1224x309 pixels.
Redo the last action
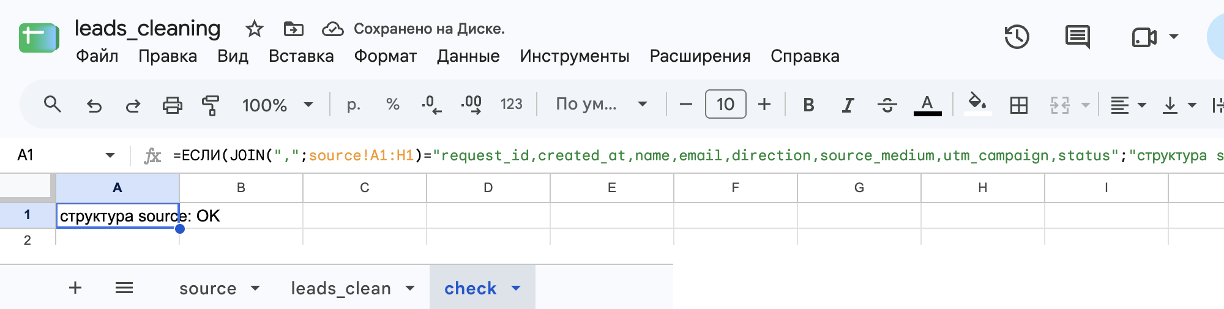point(133,105)
